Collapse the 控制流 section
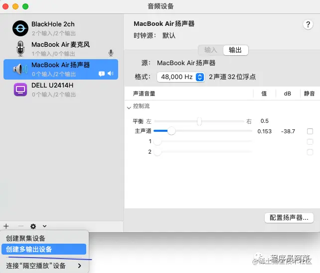This screenshot has width=320, height=273. (x=129, y=108)
